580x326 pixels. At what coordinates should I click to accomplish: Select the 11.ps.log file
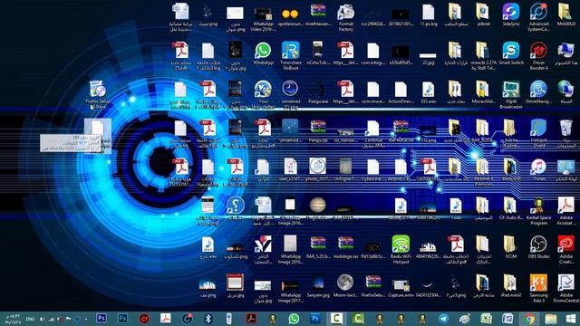point(429,15)
